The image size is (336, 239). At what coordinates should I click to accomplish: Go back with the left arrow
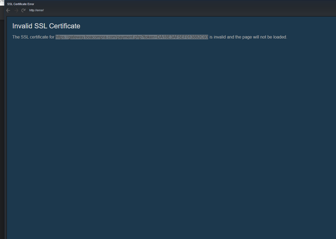(x=8, y=10)
